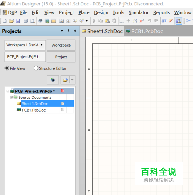Screen dimensions: 193x195
Task: Move selection using the crosshair icon
Action: click(128, 21)
